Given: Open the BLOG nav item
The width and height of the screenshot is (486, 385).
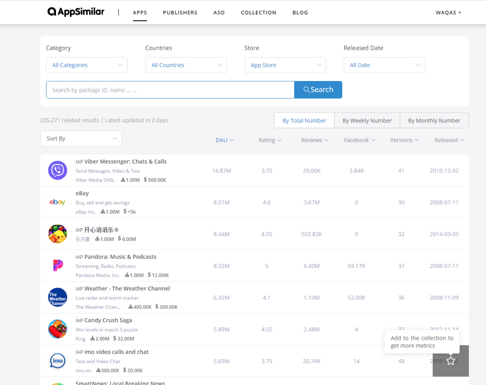Looking at the screenshot, I should tap(300, 12).
